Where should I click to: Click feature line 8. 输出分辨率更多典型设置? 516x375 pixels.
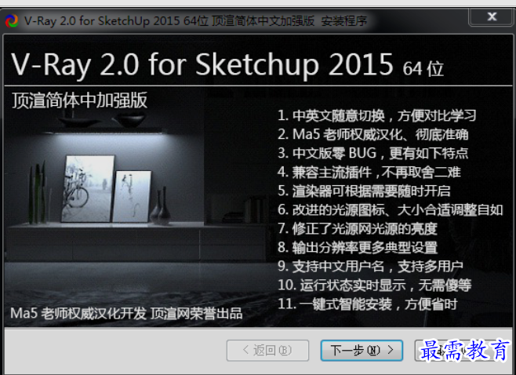point(358,247)
